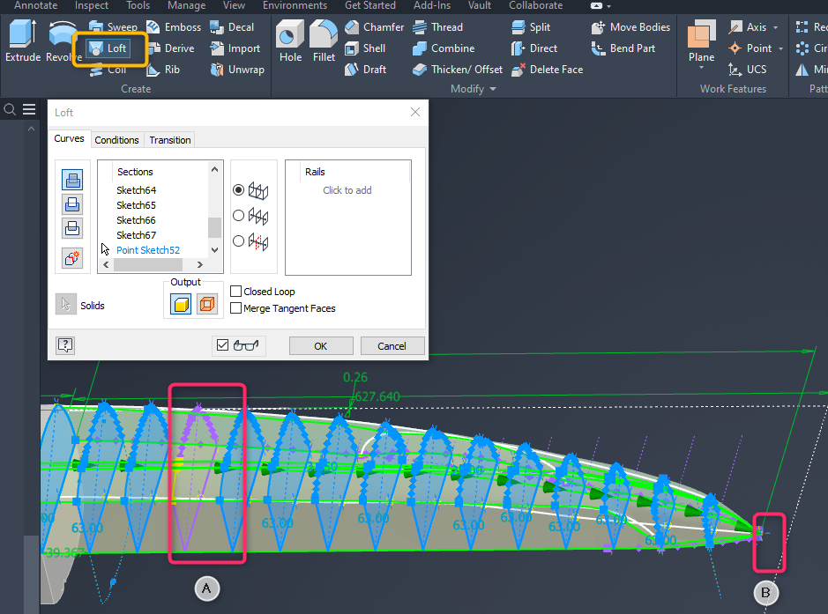Expand the Modify panel chevron
This screenshot has width=828, height=614.
(x=490, y=88)
